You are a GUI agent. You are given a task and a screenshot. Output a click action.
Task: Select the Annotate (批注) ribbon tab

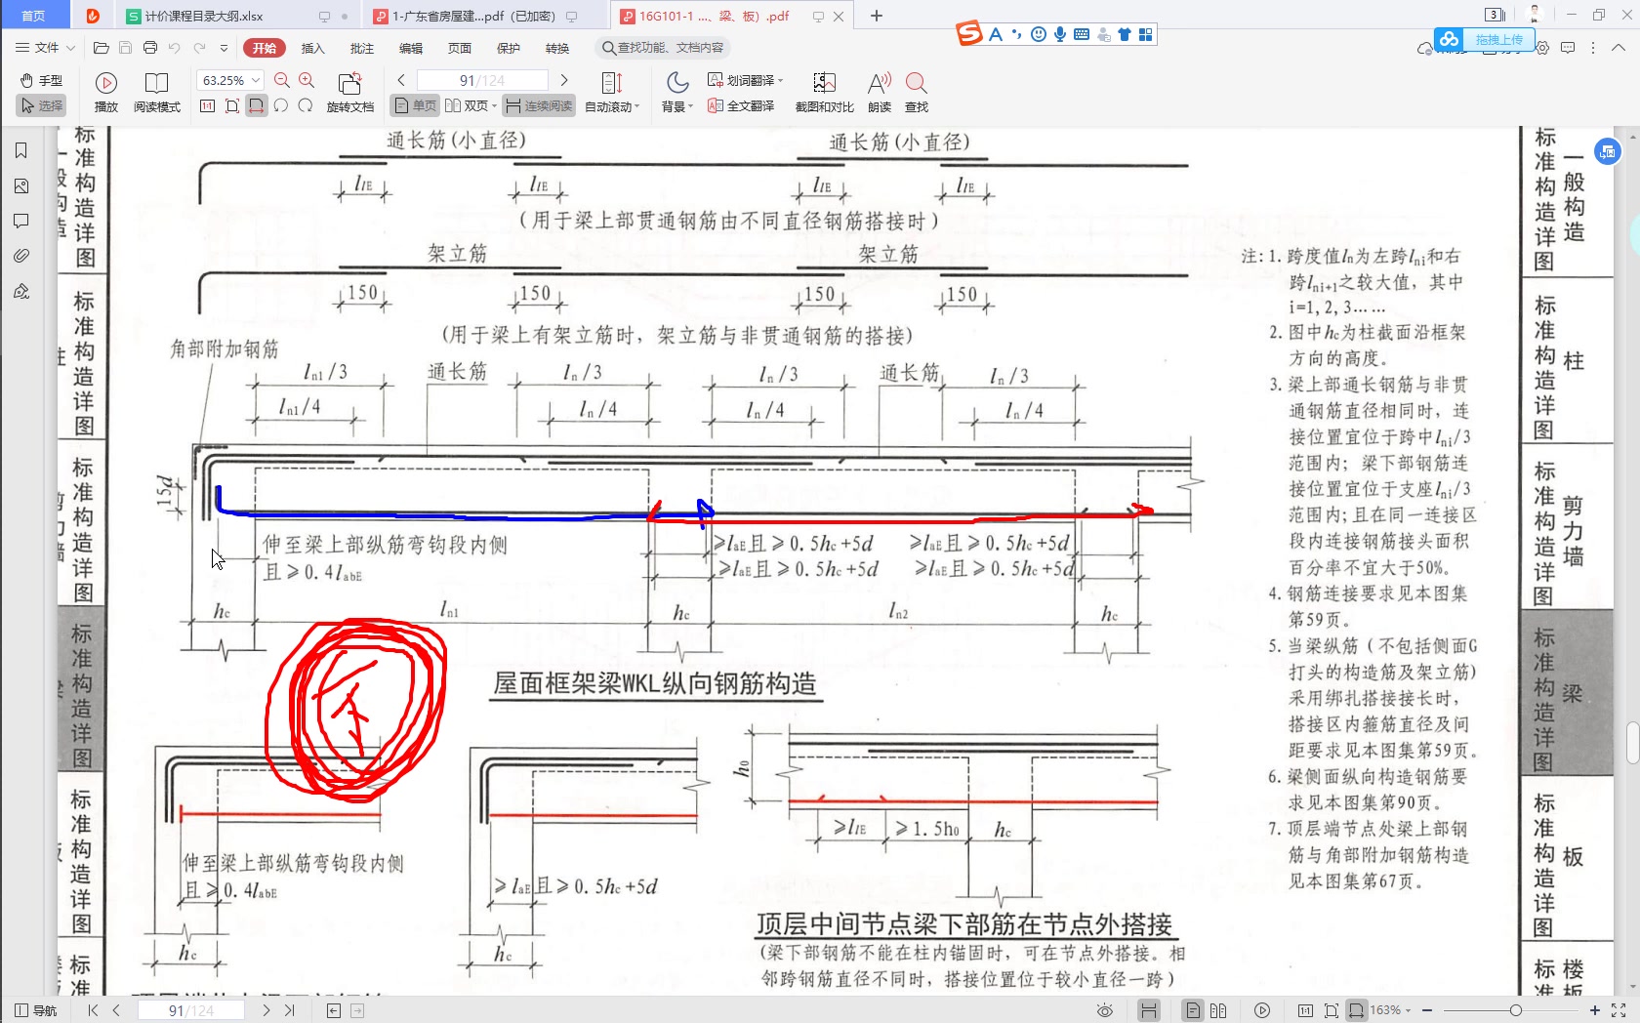tap(362, 48)
